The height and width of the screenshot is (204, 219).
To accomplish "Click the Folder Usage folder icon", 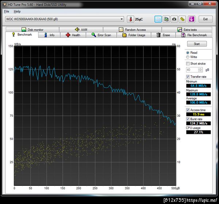I will 124,35.
